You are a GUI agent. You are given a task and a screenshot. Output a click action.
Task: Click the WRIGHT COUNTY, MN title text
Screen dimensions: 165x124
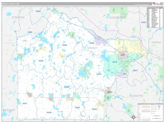click(x=10, y=4)
